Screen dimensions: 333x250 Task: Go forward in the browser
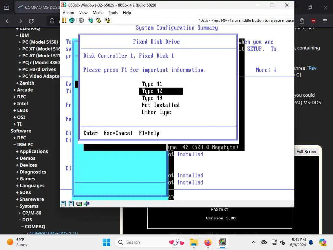[20, 21]
